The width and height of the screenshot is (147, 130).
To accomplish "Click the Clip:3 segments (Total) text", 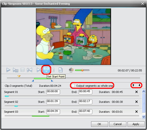I will [x=19, y=86].
